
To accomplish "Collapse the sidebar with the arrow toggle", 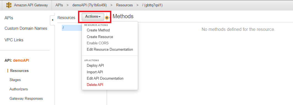I will point(52,20).
